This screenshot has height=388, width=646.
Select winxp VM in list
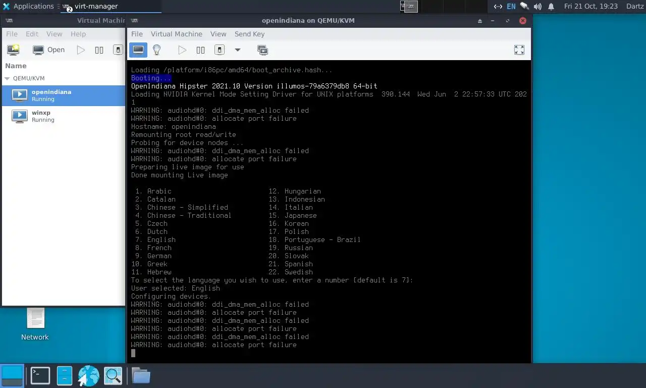pos(64,116)
